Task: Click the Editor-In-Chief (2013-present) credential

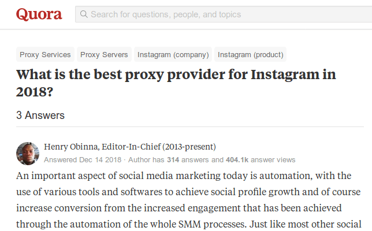Action: tap(159, 146)
